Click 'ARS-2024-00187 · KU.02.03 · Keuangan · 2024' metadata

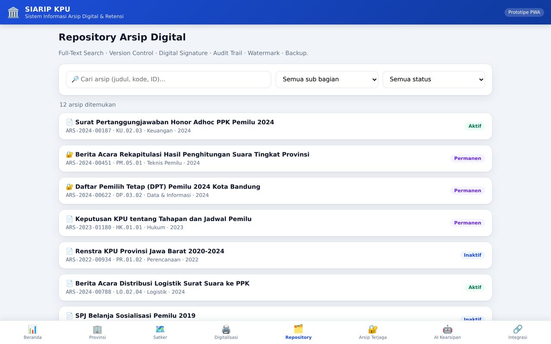coord(128,131)
